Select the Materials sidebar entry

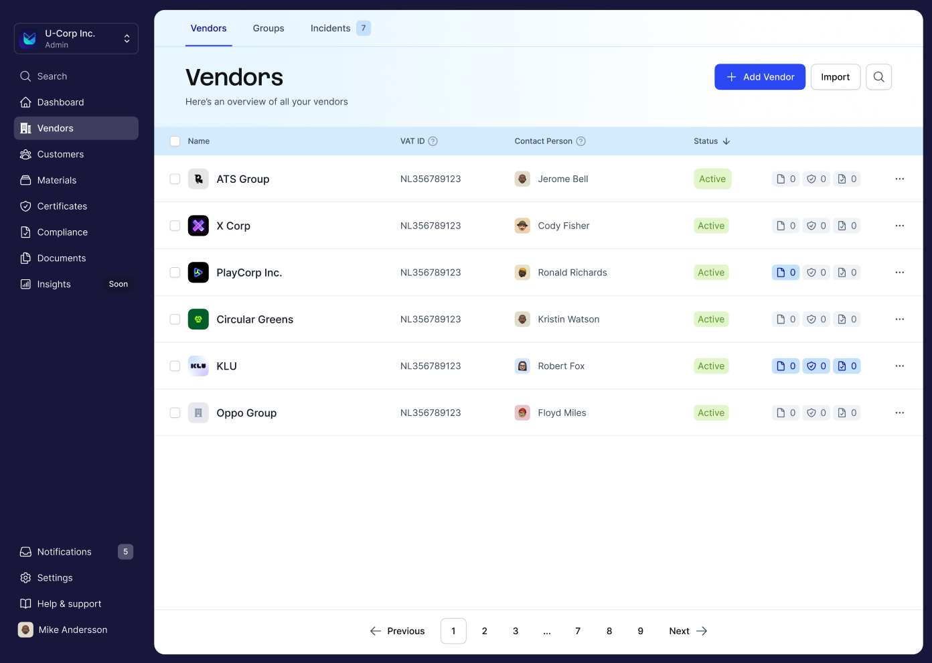click(57, 180)
